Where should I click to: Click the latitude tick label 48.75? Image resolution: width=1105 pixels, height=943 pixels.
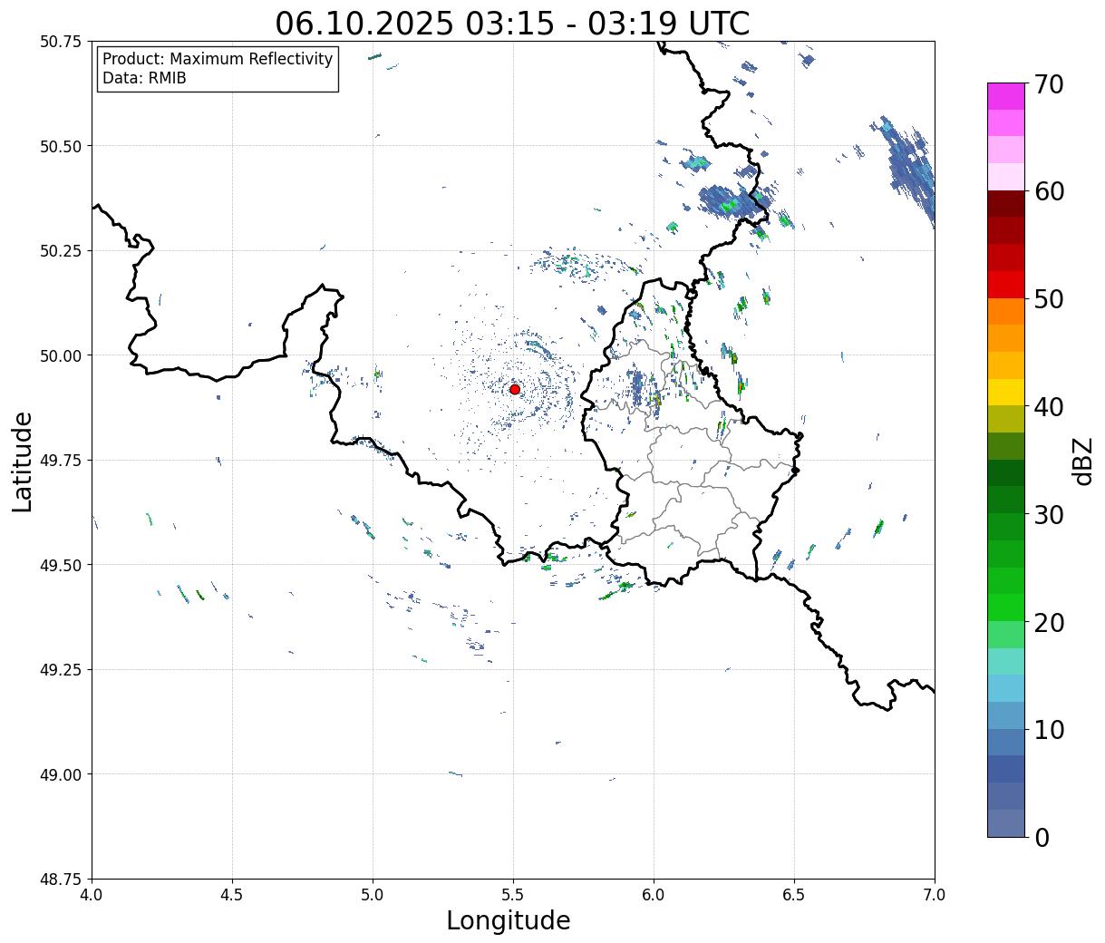pyautogui.click(x=61, y=880)
